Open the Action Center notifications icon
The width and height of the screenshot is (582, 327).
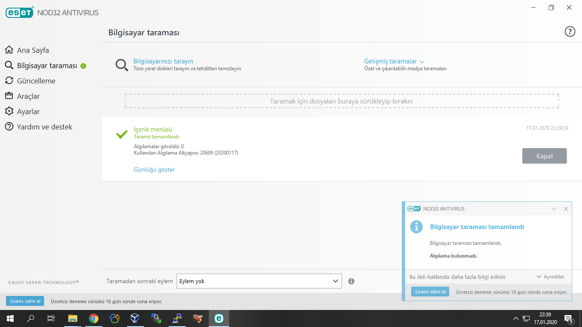point(568,318)
